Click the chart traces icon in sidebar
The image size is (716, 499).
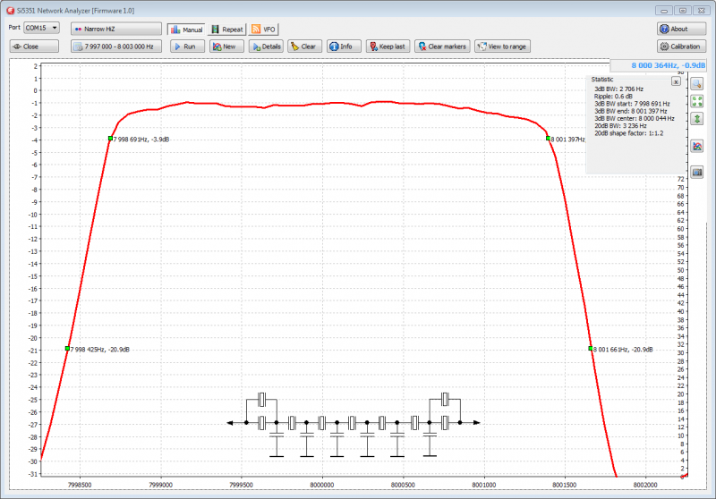pos(697,146)
